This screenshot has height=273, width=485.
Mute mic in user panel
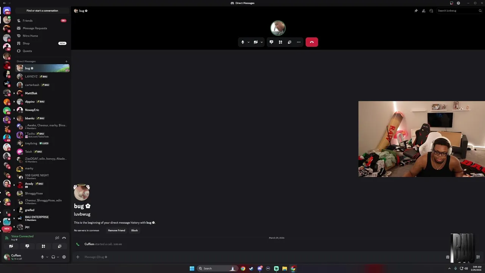pyautogui.click(x=42, y=257)
